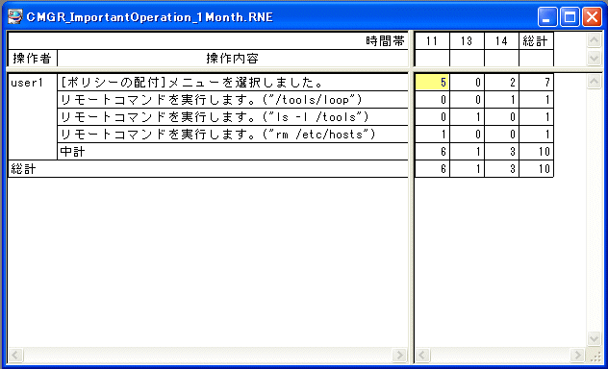Click the left pane horizontal scroll left arrow
Image resolution: width=608 pixels, height=369 pixels.
coord(15,355)
